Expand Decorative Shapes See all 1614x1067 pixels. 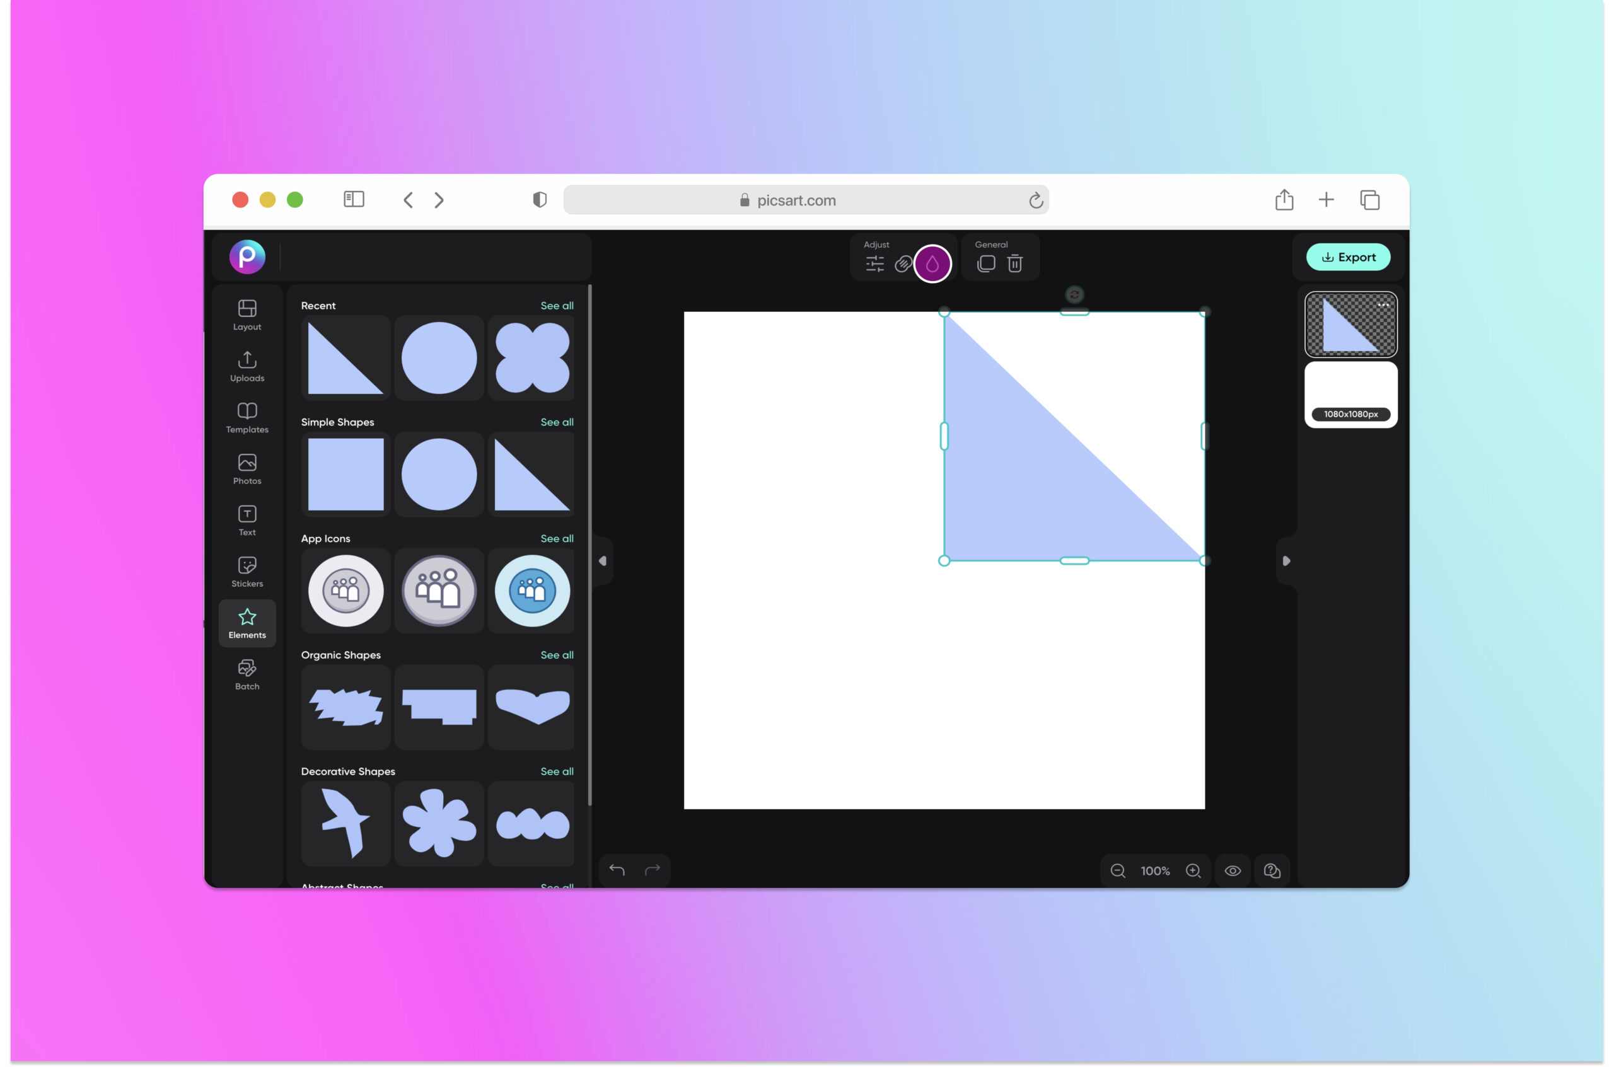(x=557, y=771)
